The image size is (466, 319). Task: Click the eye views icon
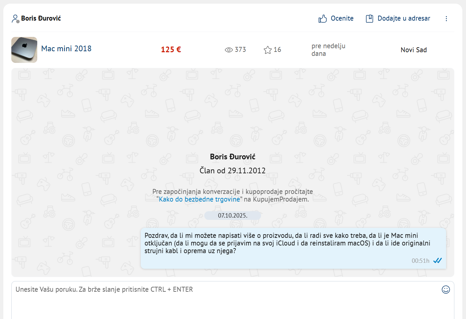pos(229,50)
